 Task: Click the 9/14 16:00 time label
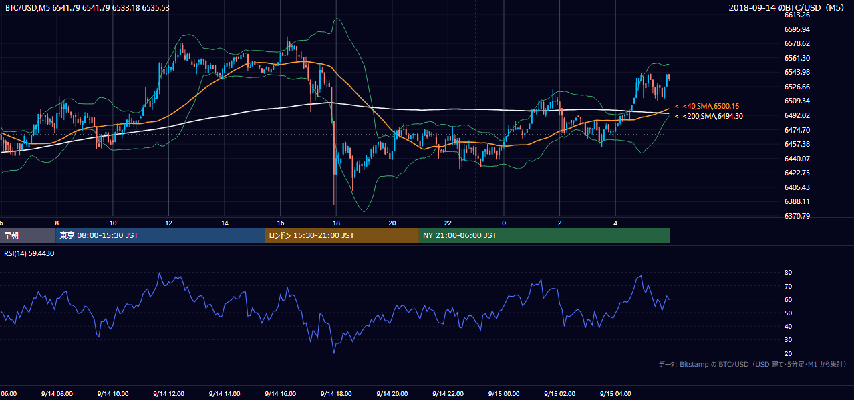coord(281,393)
